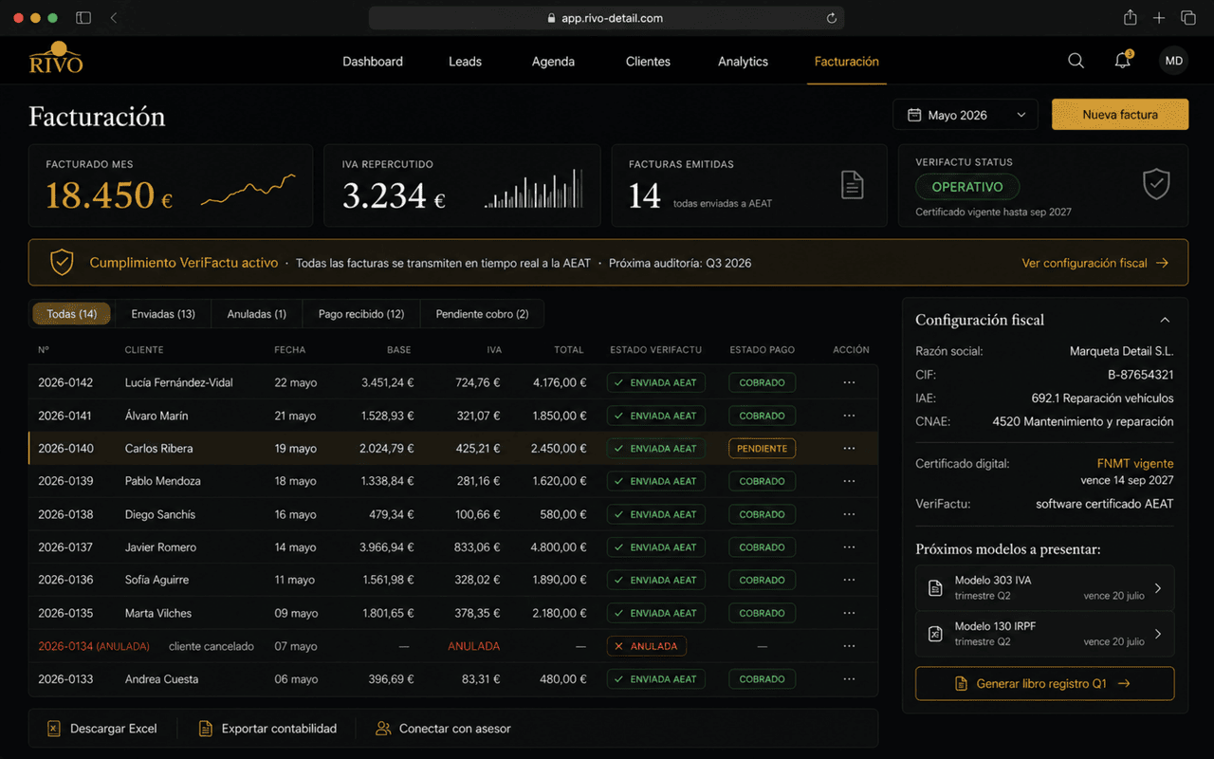The width and height of the screenshot is (1214, 759).
Task: Click the ANULADA status badge
Action: point(646,646)
